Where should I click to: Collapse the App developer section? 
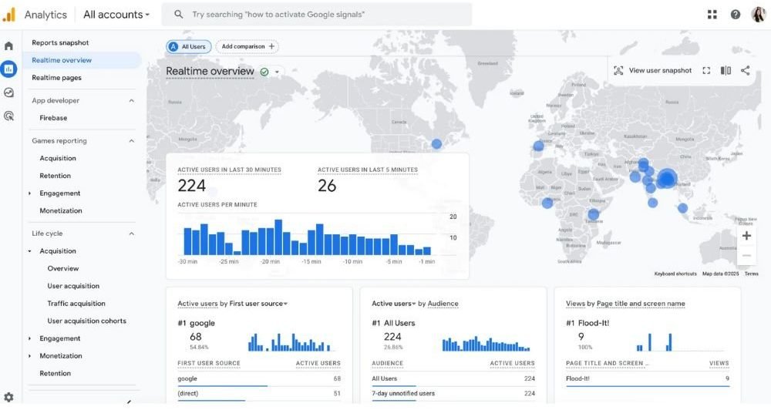131,101
